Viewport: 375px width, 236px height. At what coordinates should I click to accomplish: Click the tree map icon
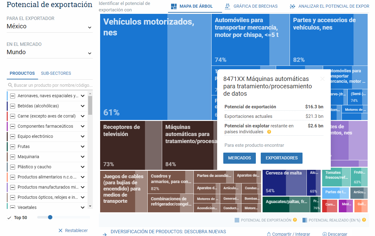coord(174,6)
